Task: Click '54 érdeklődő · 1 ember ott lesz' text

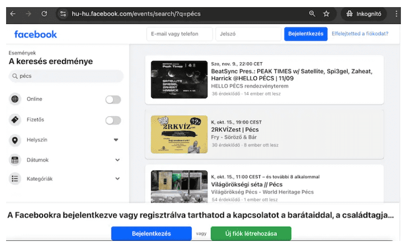Action: point(244,199)
